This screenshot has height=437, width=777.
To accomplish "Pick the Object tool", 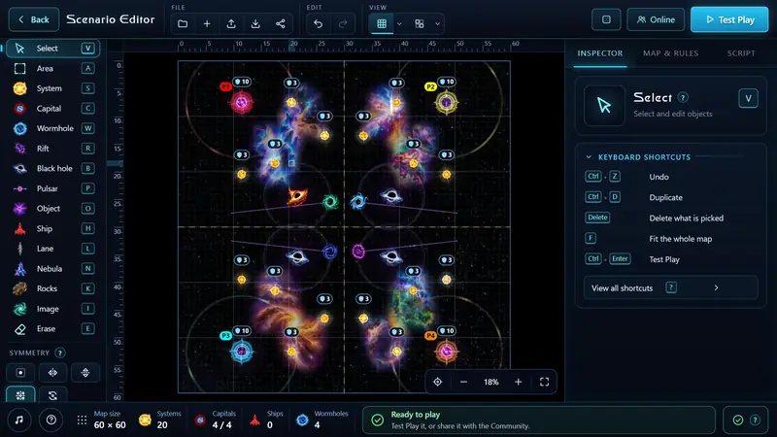I will (x=53, y=209).
